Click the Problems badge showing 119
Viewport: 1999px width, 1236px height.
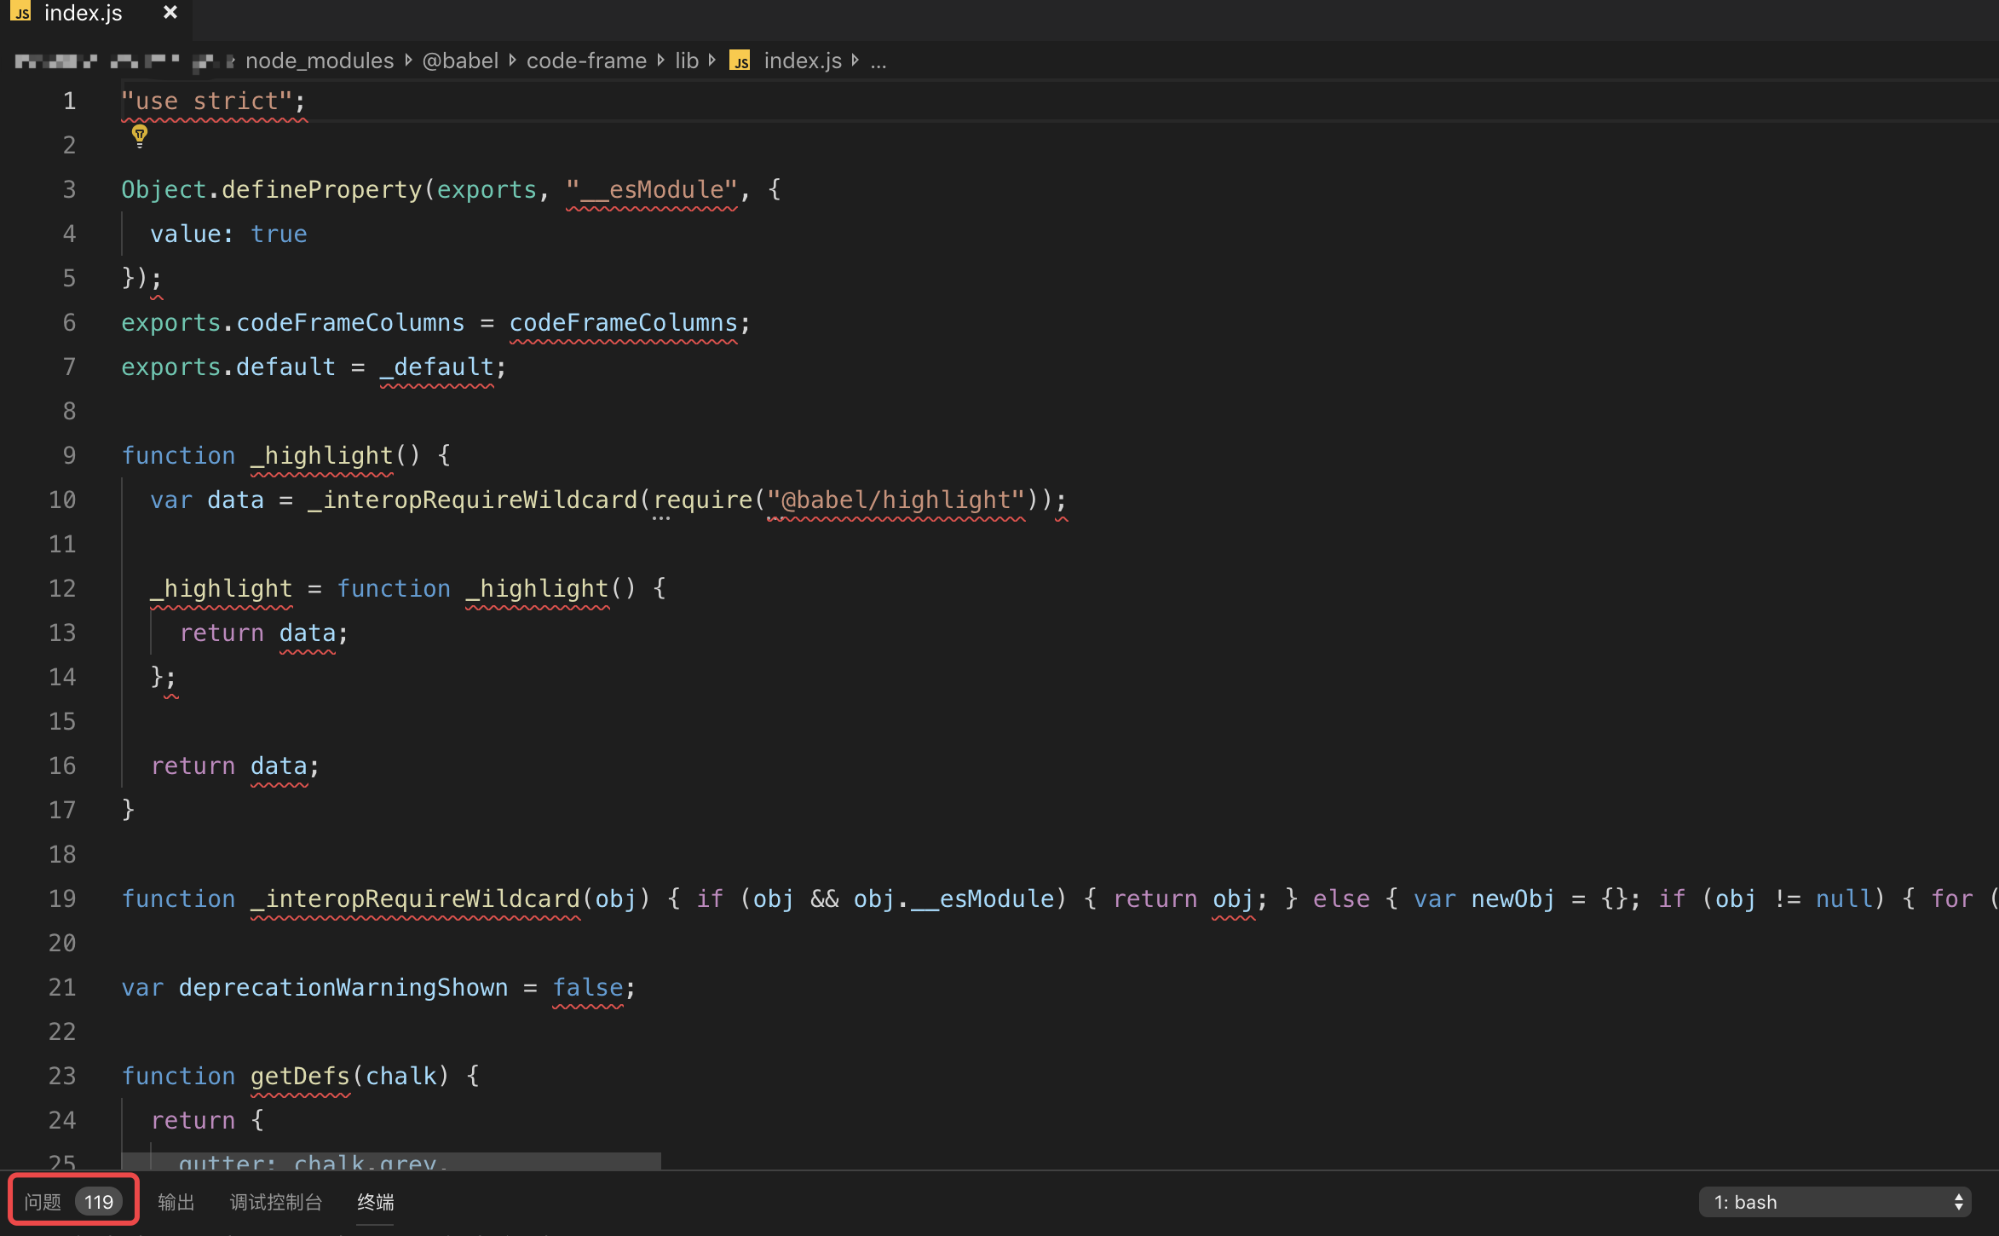(98, 1201)
